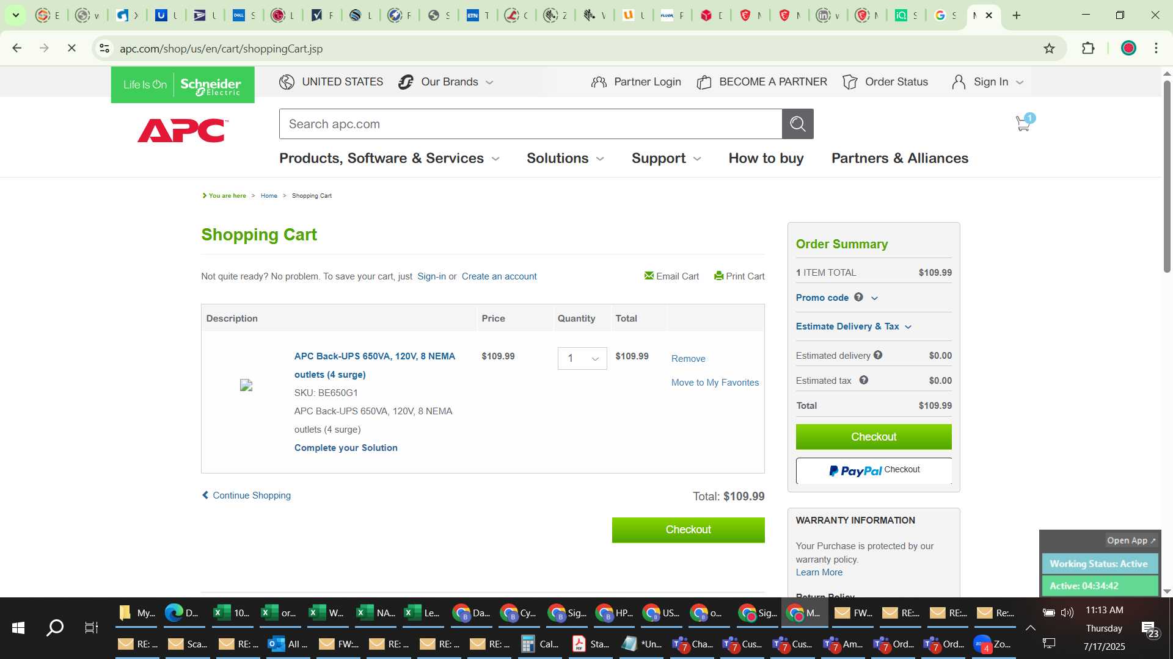Click Checkout button below cart total

[688, 530]
